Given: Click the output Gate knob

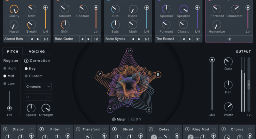Looking at the screenshot, I should [228, 62].
